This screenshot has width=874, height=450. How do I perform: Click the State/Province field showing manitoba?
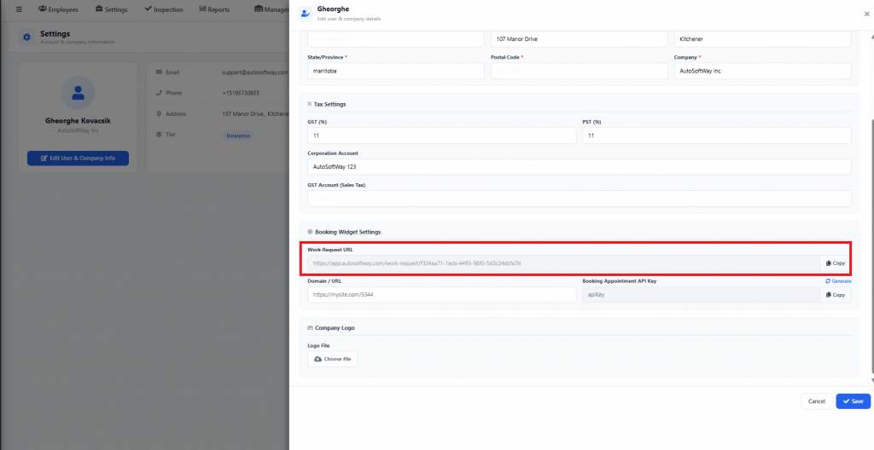(395, 72)
